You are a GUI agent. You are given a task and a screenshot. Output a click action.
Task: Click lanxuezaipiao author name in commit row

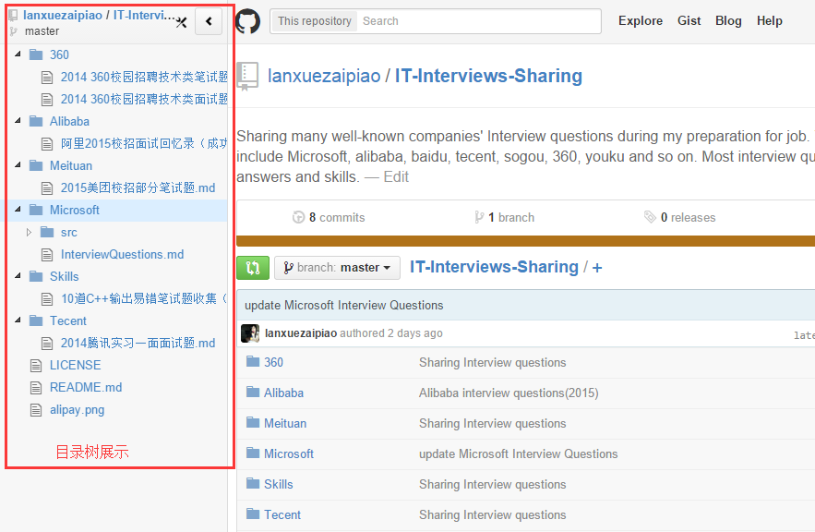click(x=301, y=333)
